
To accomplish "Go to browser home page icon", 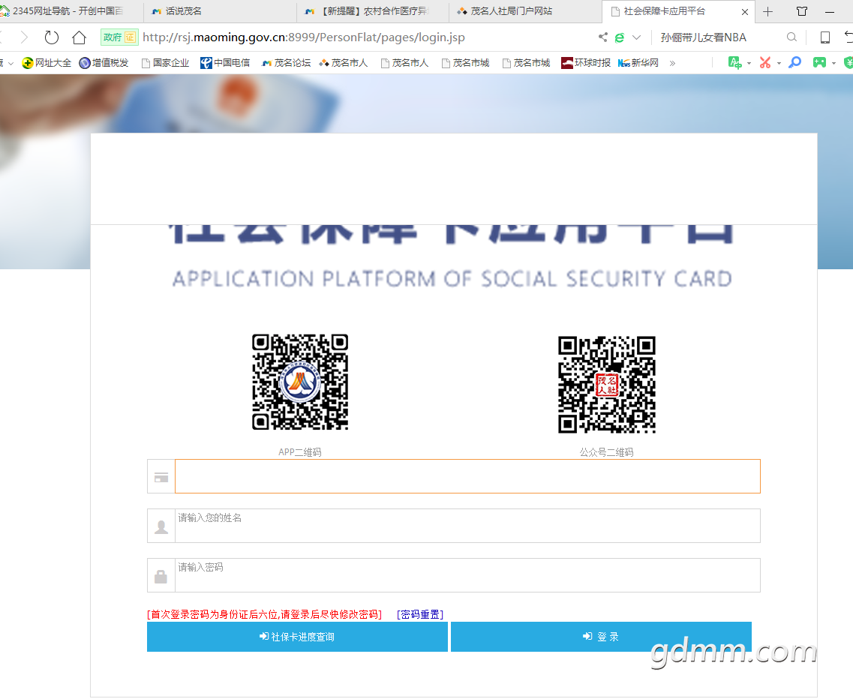I will 79,37.
